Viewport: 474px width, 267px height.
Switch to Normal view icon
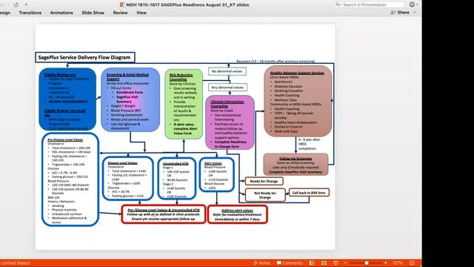point(312,263)
